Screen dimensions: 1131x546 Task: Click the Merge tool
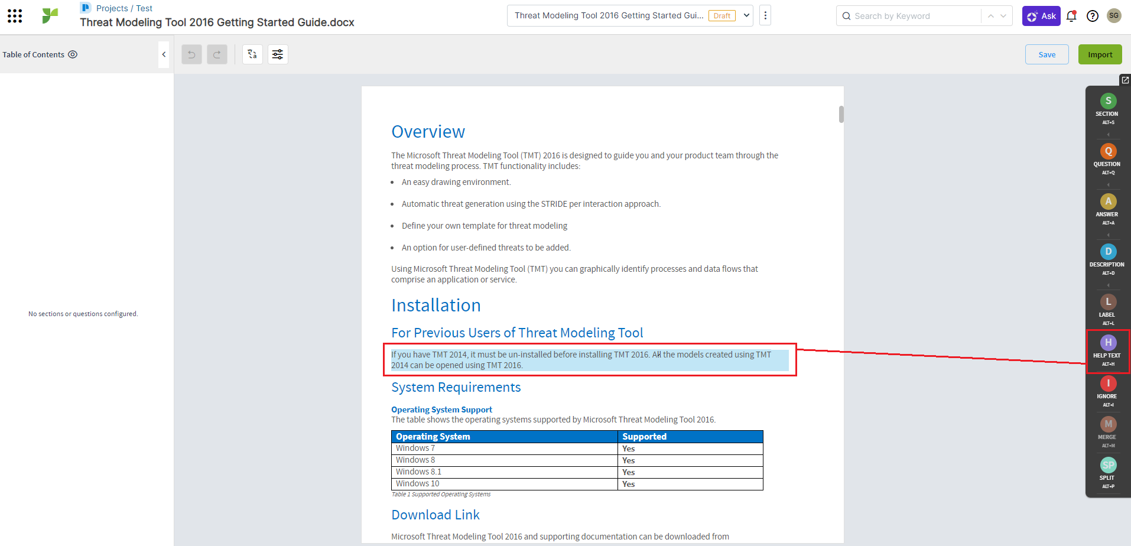click(1108, 432)
